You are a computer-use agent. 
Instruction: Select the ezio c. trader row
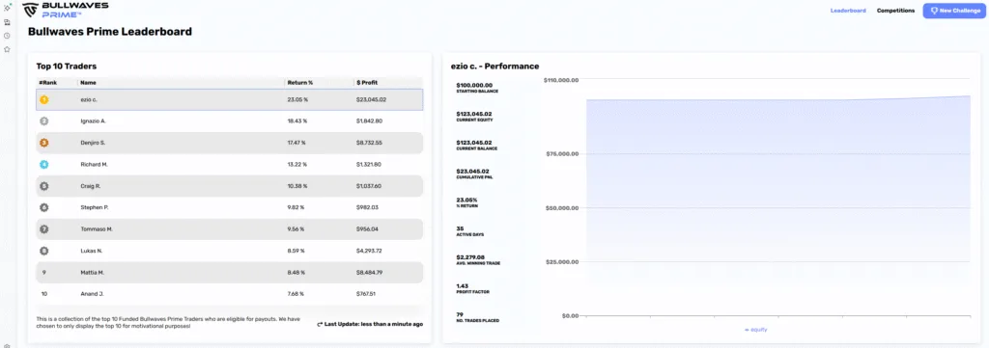coord(230,99)
